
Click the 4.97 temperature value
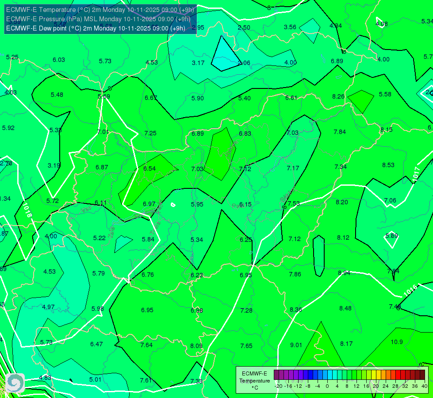[x=48, y=307]
